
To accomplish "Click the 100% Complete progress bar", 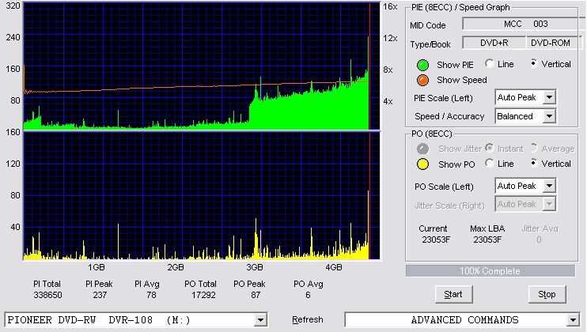I will (490, 271).
